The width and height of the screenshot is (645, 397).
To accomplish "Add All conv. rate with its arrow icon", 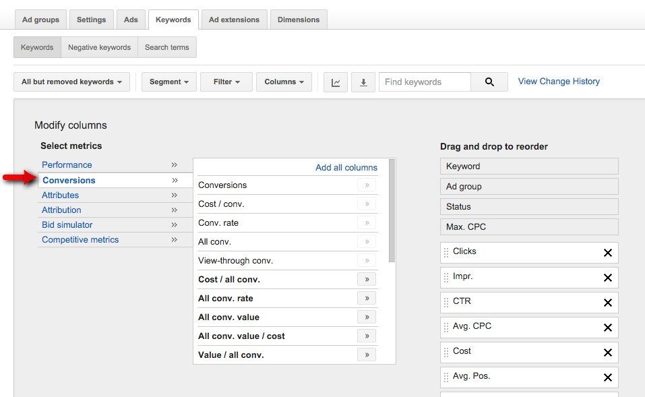I will (x=367, y=298).
